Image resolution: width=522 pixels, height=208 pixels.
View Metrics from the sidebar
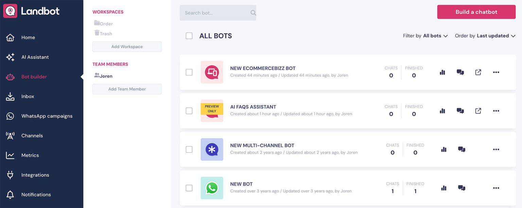(30, 155)
